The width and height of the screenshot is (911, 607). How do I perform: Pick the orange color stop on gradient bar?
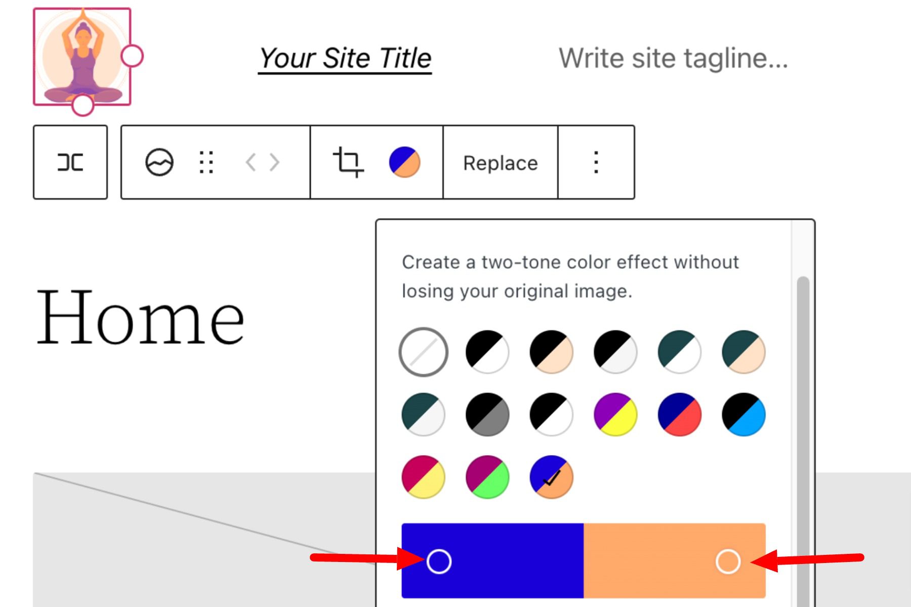tap(729, 560)
